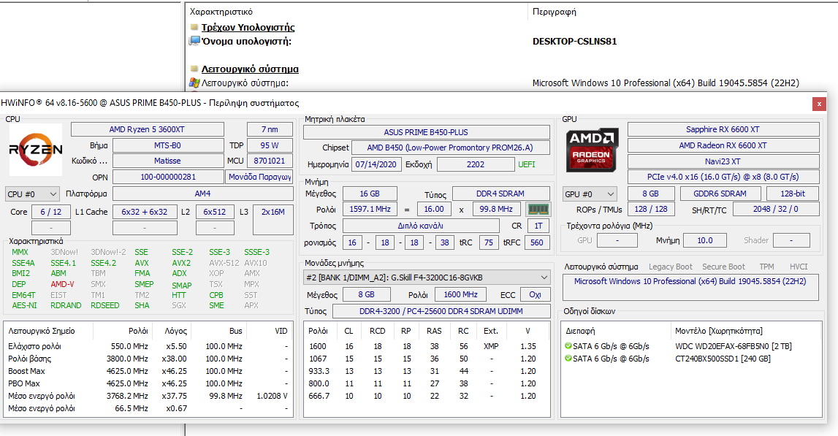Screen dimensions: 838x436
Task: Click the 'PCIe v4.0 x16' GPU bus field
Action: pos(723,177)
